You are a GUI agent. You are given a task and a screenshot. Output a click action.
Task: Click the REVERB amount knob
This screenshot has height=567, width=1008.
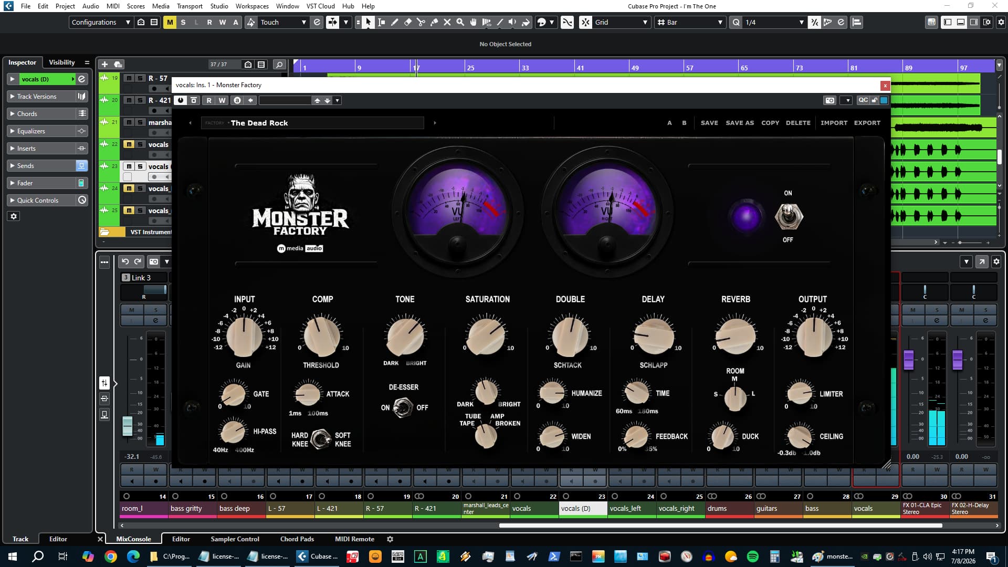[x=736, y=336]
